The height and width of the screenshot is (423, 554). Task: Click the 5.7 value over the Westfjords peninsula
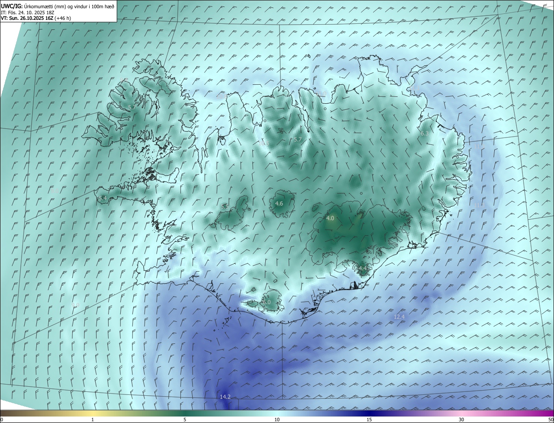click(x=132, y=107)
